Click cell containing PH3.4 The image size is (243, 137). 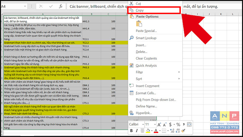pyautogui.click(x=91, y=75)
